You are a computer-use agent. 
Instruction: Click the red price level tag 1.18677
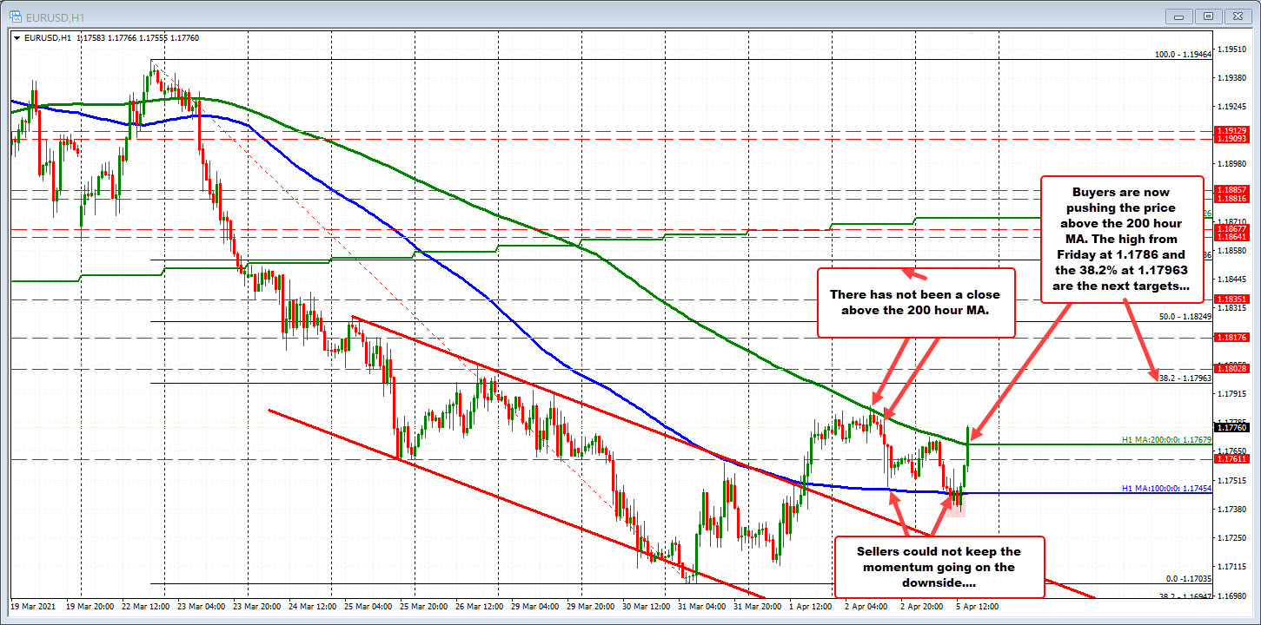[1232, 228]
